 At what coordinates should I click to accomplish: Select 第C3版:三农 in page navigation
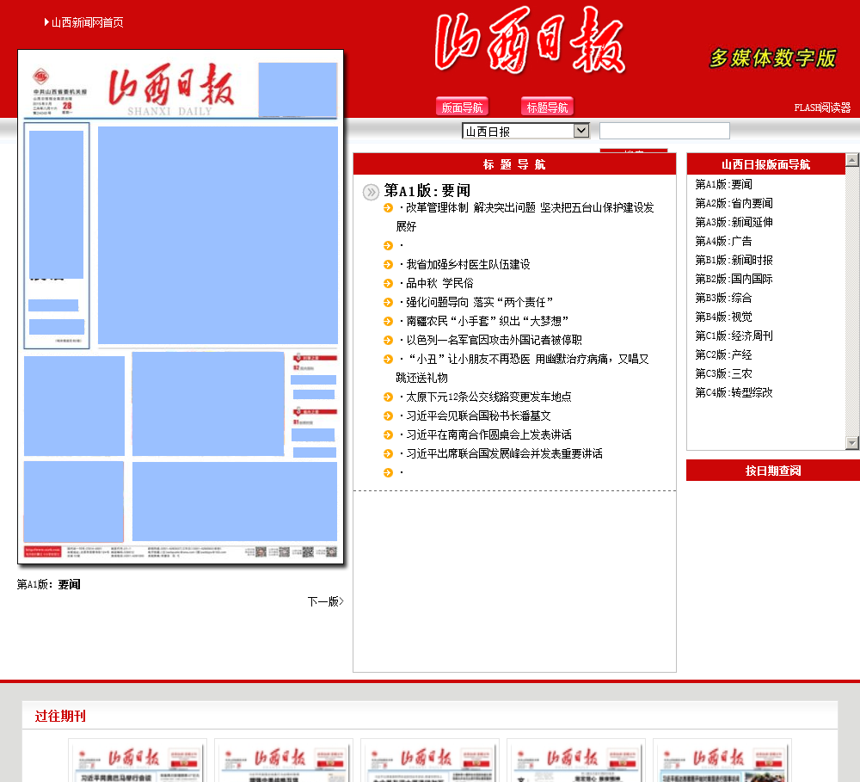click(723, 373)
